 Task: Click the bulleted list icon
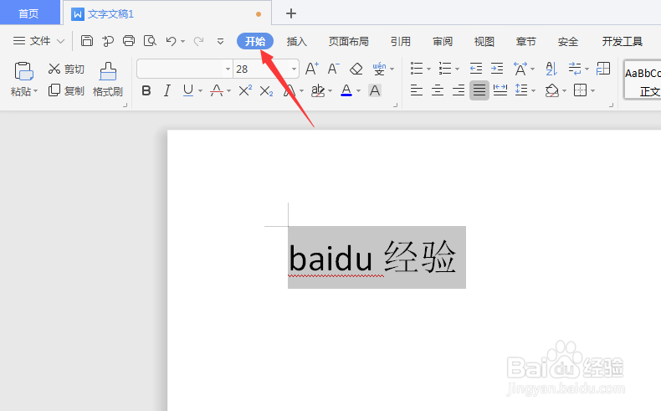tap(417, 69)
